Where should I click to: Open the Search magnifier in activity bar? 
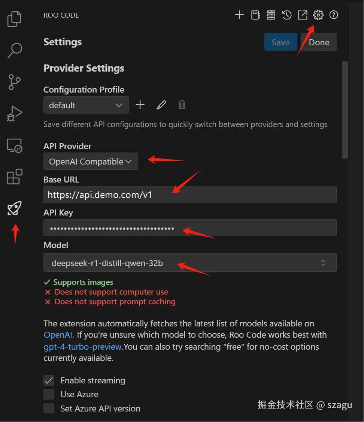pos(15,50)
